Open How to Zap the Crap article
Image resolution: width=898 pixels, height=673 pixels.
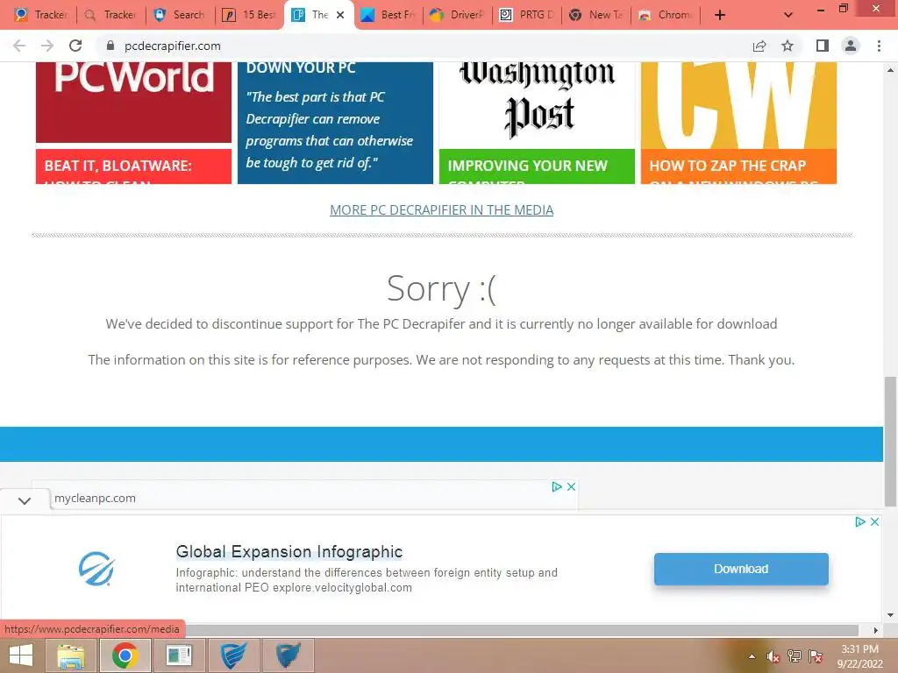738,166
